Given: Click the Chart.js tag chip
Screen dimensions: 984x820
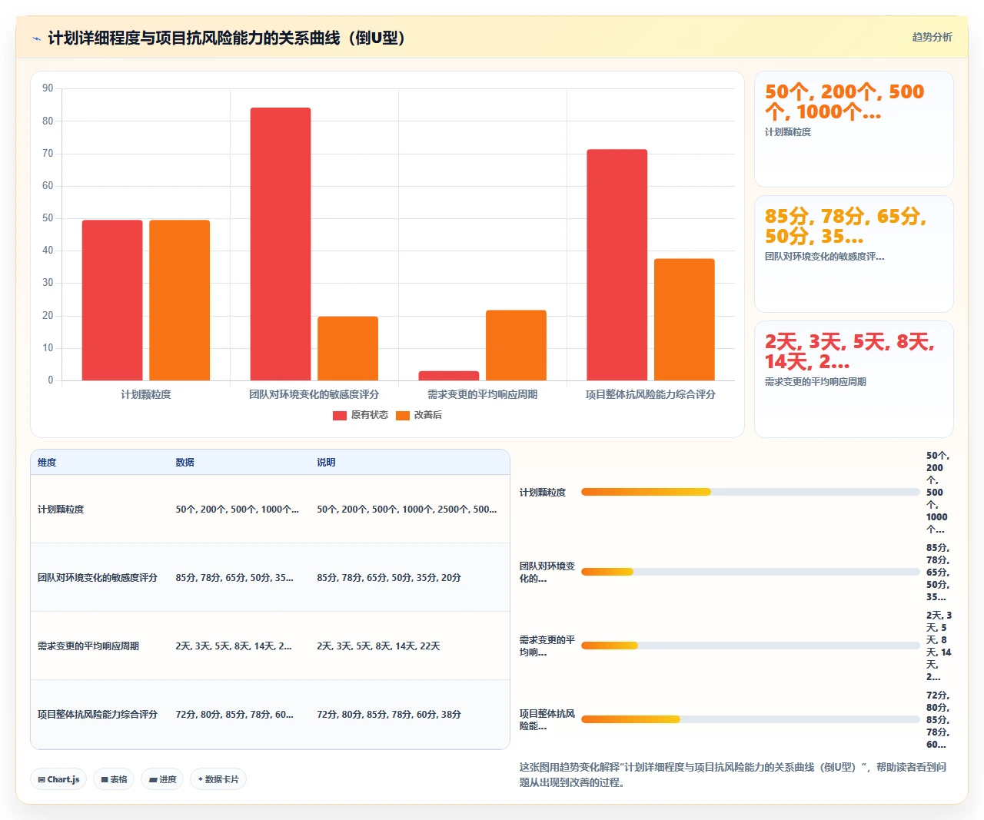Looking at the screenshot, I should click(x=58, y=779).
